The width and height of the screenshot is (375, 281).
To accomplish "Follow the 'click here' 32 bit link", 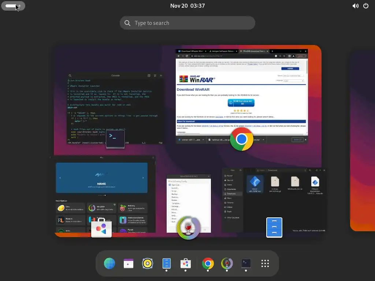I will click(219, 117).
